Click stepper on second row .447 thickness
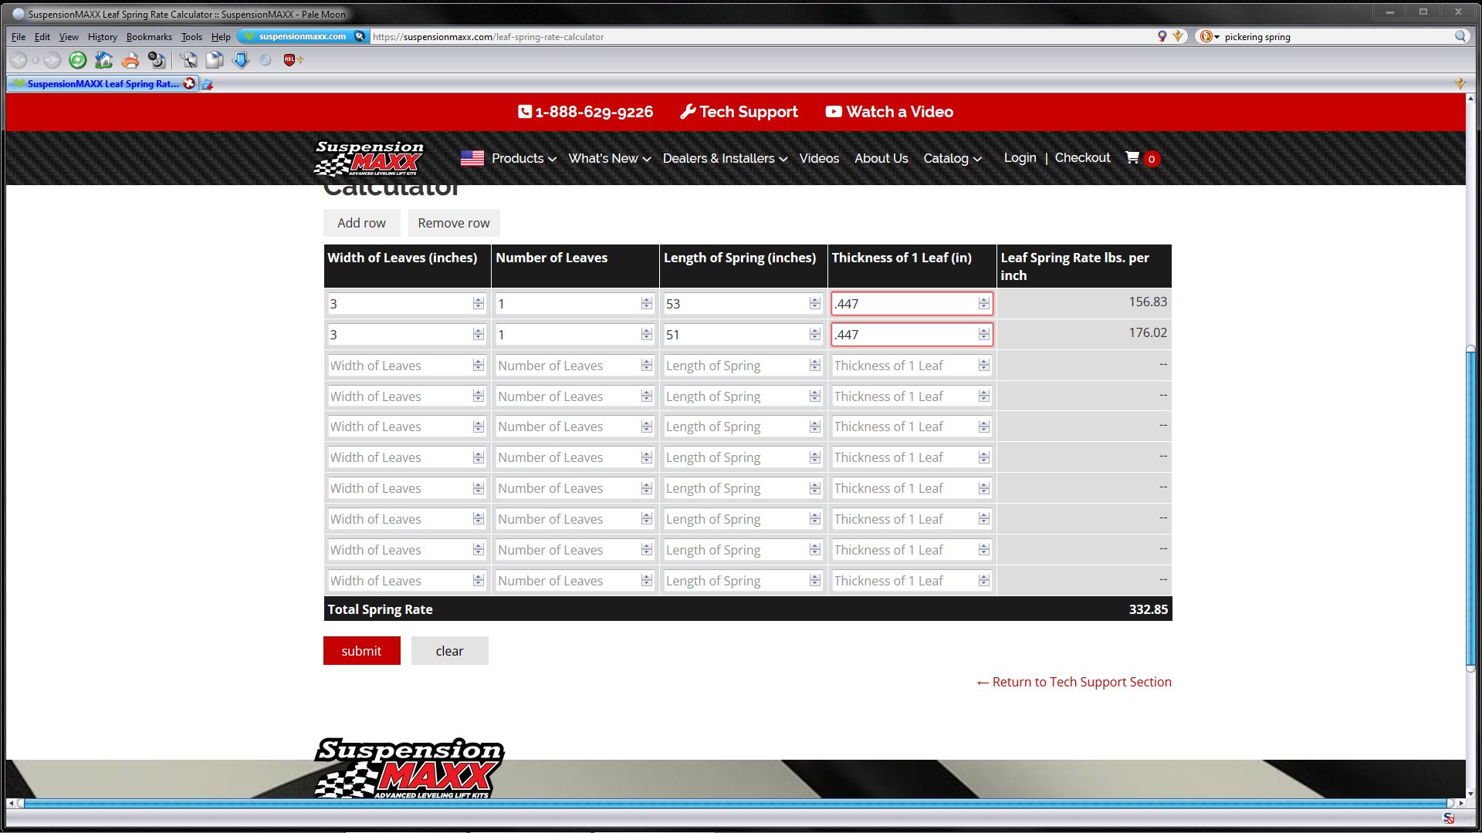1482x833 pixels. click(983, 334)
